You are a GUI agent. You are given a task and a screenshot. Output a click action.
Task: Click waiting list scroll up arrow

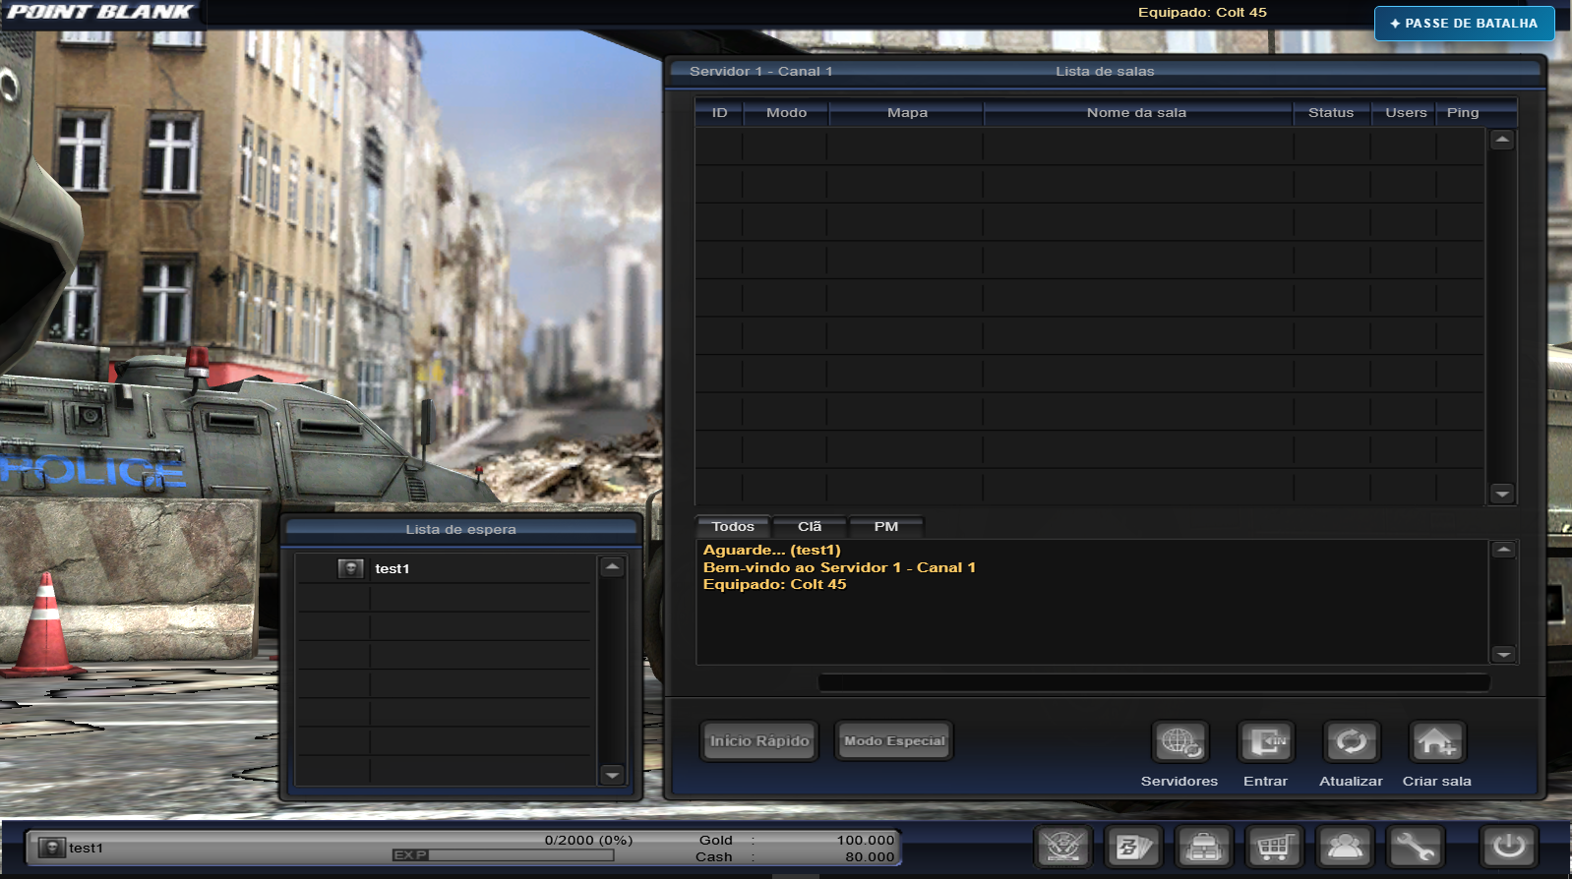tap(612, 566)
